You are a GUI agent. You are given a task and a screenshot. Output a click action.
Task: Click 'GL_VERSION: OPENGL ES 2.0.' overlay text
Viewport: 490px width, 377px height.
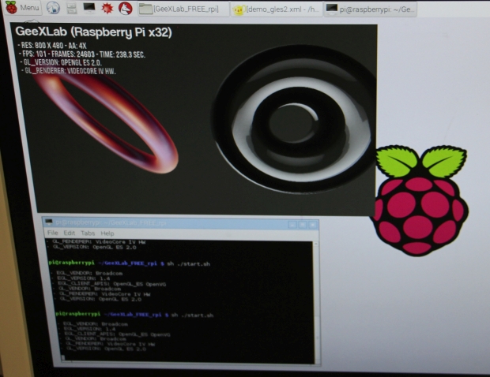tap(61, 62)
